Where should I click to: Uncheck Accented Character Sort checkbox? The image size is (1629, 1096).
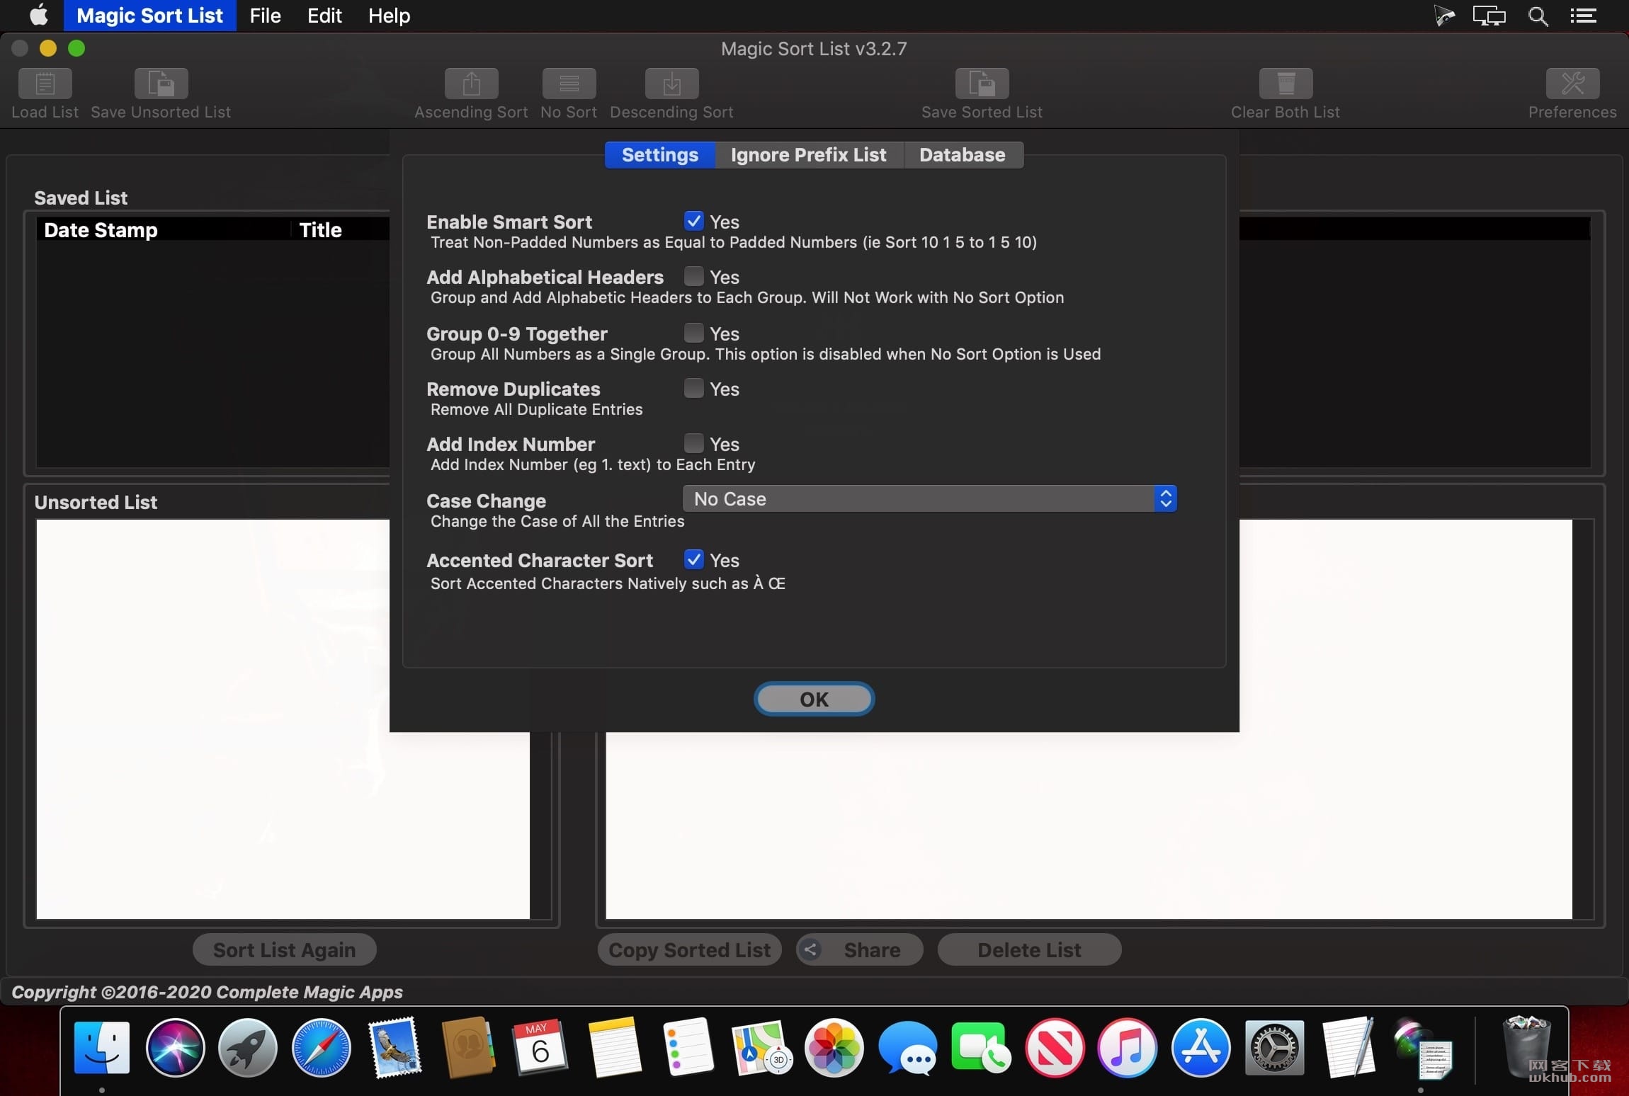[x=693, y=559]
